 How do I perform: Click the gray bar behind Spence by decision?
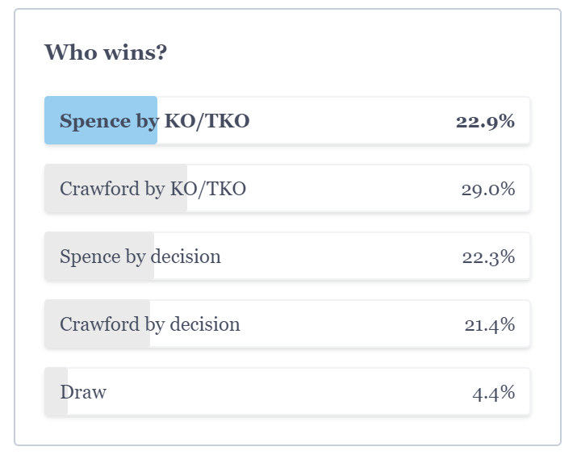(x=99, y=256)
